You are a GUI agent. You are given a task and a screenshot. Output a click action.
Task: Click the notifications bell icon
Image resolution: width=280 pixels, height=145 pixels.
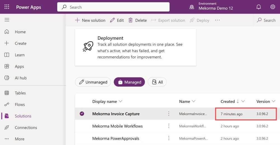(x=259, y=7)
